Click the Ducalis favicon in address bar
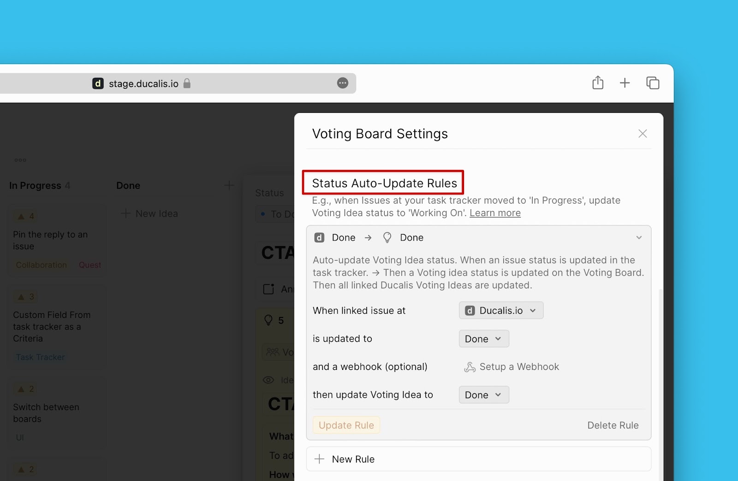The image size is (738, 481). pyautogui.click(x=98, y=83)
